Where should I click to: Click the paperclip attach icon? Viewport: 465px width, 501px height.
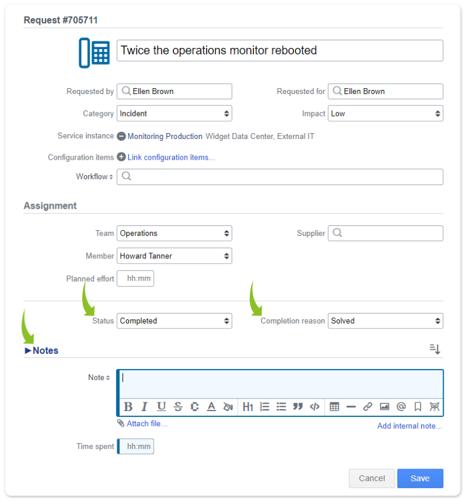pyautogui.click(x=121, y=424)
